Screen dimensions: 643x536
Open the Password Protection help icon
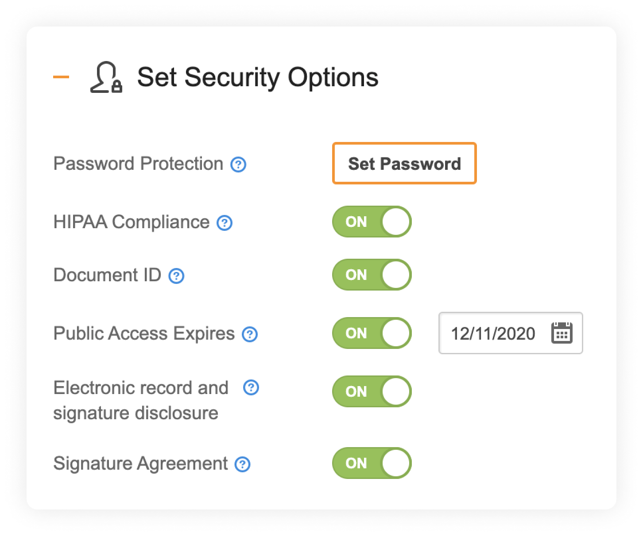point(238,165)
